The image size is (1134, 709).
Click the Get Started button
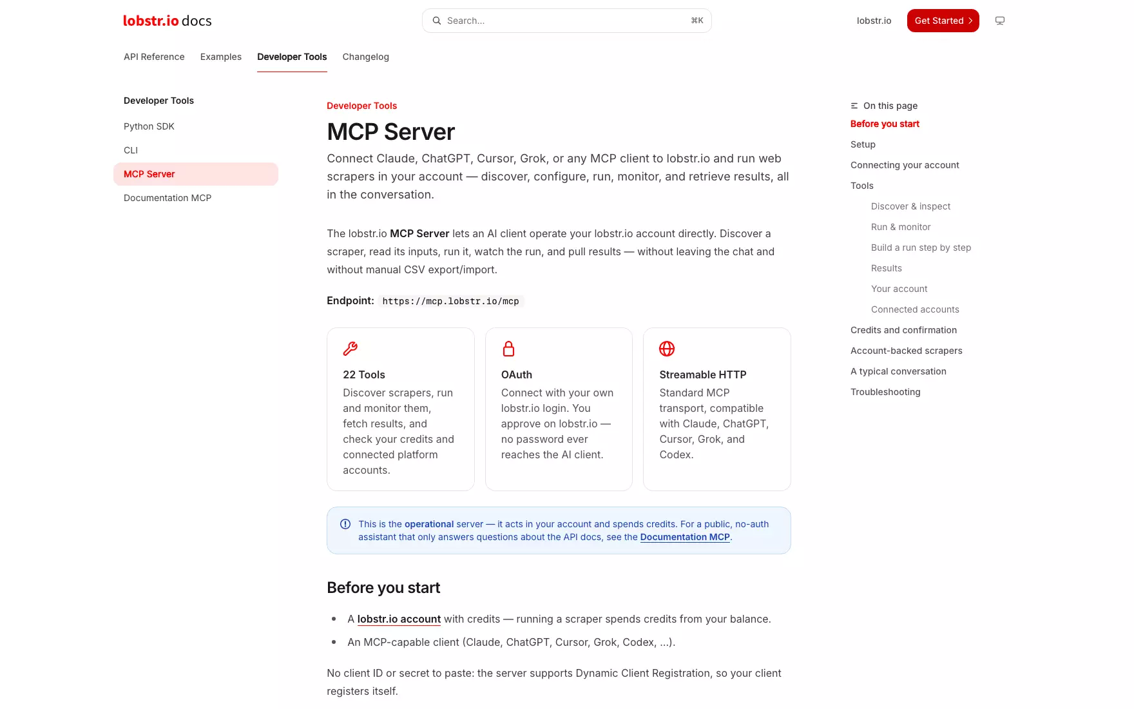[943, 21]
